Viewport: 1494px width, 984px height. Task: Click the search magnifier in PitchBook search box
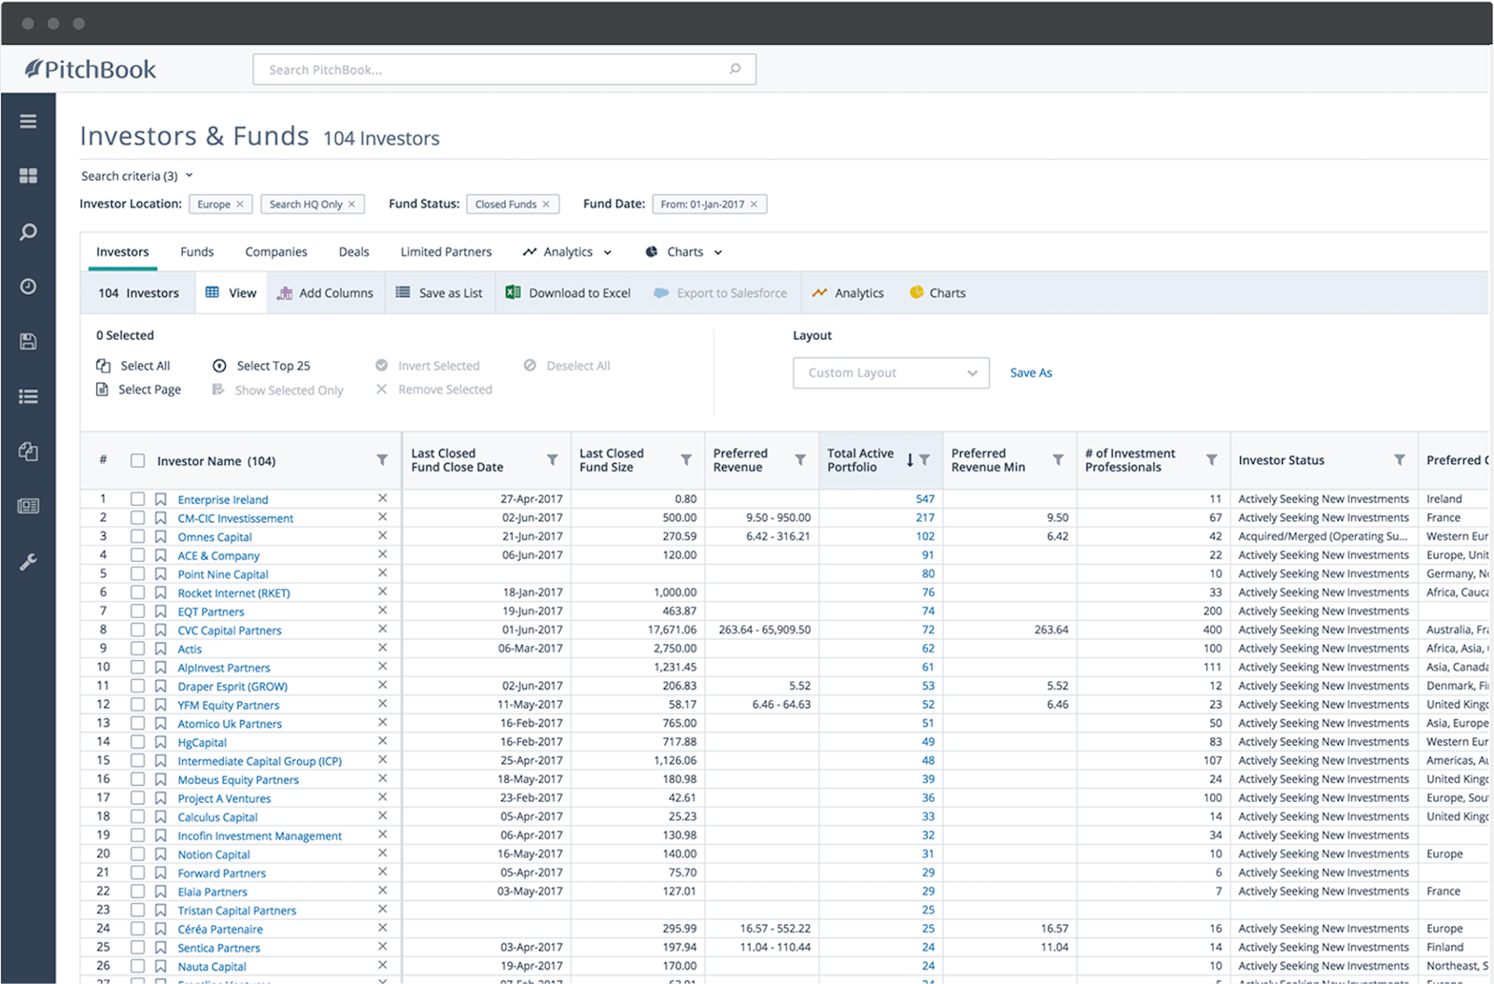click(x=735, y=69)
